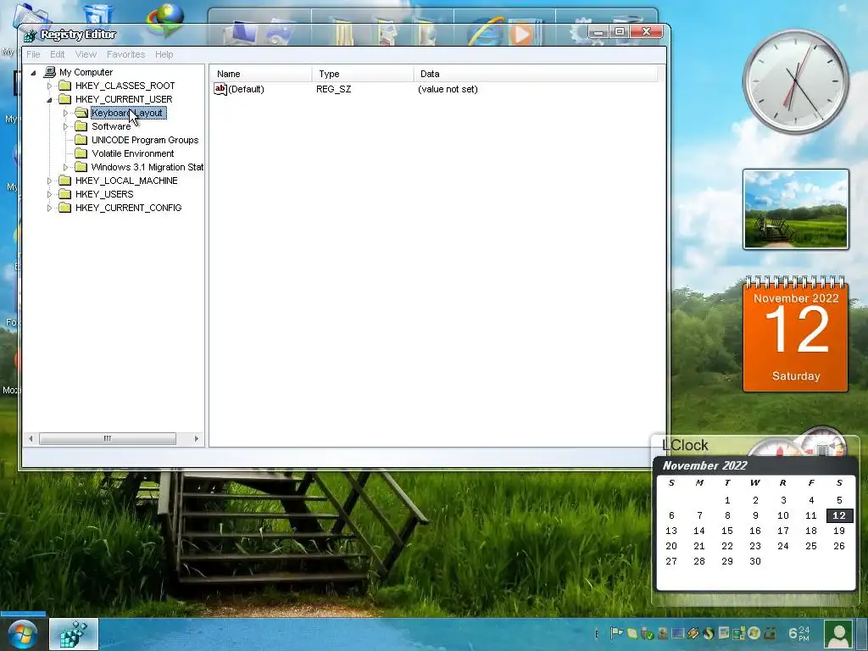Image resolution: width=868 pixels, height=651 pixels.
Task: Click the Volatile Environment folder icon
Action: click(x=81, y=153)
